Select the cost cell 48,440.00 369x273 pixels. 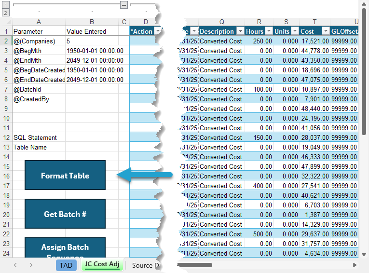314,109
